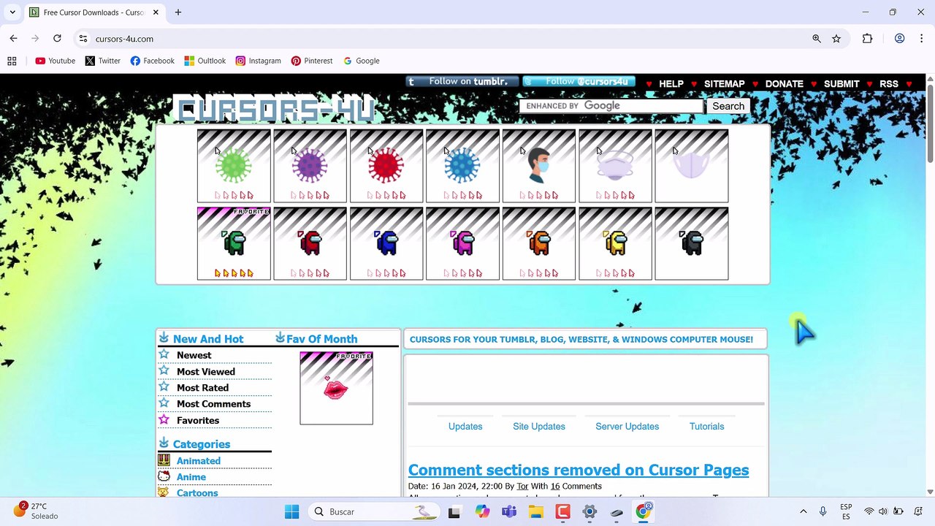The width and height of the screenshot is (935, 526).
Task: Open the apps grid in the bookmarks bar
Action: tap(12, 61)
